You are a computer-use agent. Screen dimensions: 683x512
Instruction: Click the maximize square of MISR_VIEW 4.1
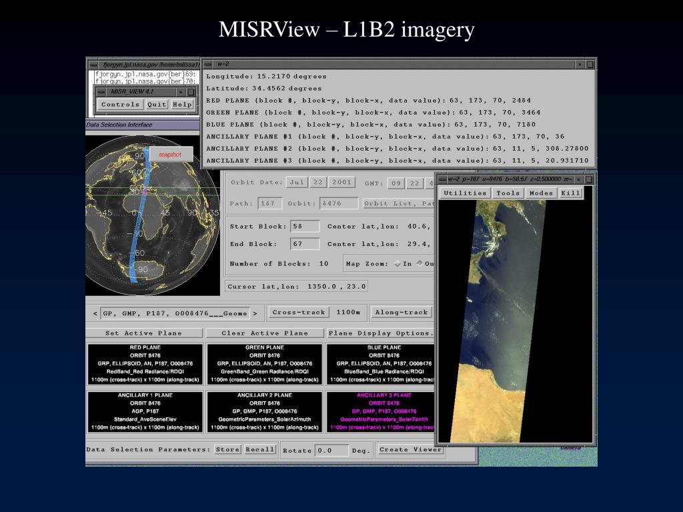pyautogui.click(x=191, y=92)
